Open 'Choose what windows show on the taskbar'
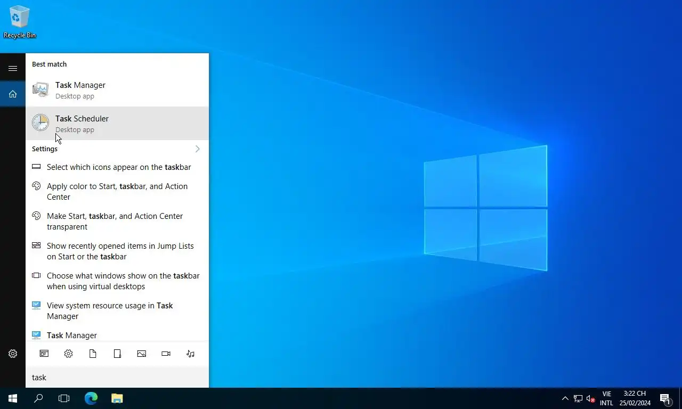This screenshot has width=682, height=409. pyautogui.click(x=117, y=281)
